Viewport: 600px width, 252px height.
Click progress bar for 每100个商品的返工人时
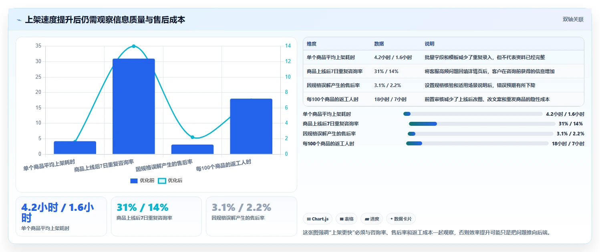(477, 143)
